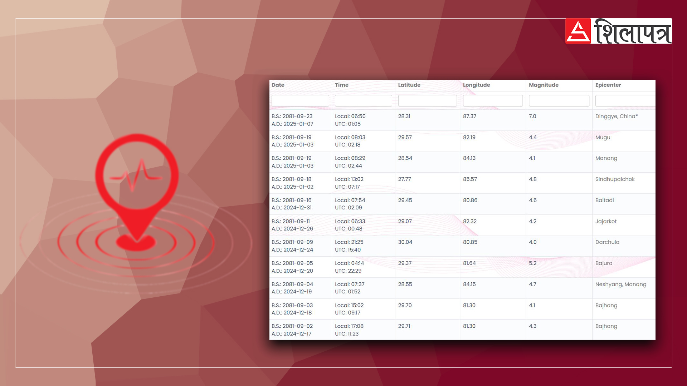Image resolution: width=687 pixels, height=386 pixels.
Task: Sort by the Epicenter column header
Action: click(x=608, y=85)
